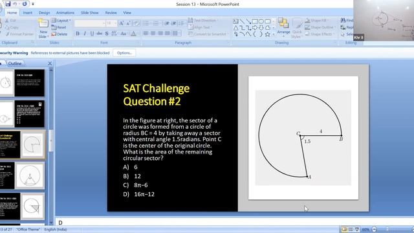Image resolution: width=414 pixels, height=233 pixels.
Task: Open line spacing options
Action: (x=181, y=23)
